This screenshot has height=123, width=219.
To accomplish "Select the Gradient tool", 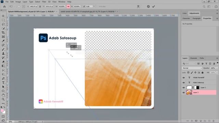I will (3, 66).
